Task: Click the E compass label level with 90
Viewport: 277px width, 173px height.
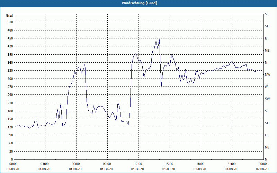Action: (266, 135)
